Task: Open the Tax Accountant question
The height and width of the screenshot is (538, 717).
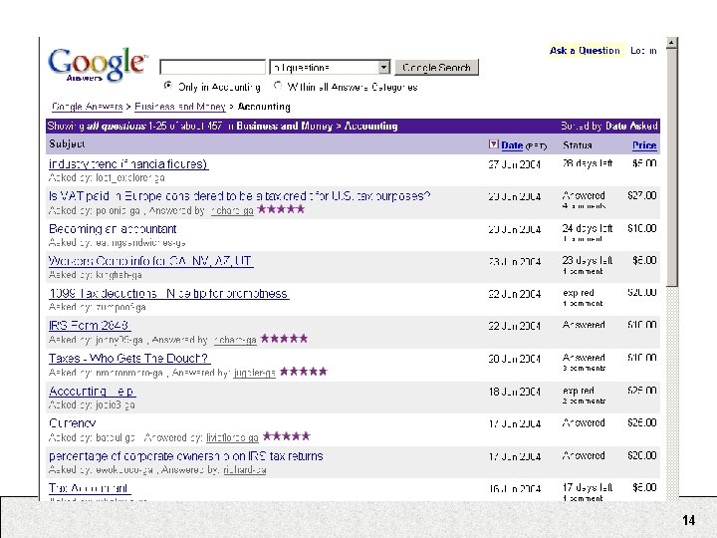Action: (x=90, y=488)
